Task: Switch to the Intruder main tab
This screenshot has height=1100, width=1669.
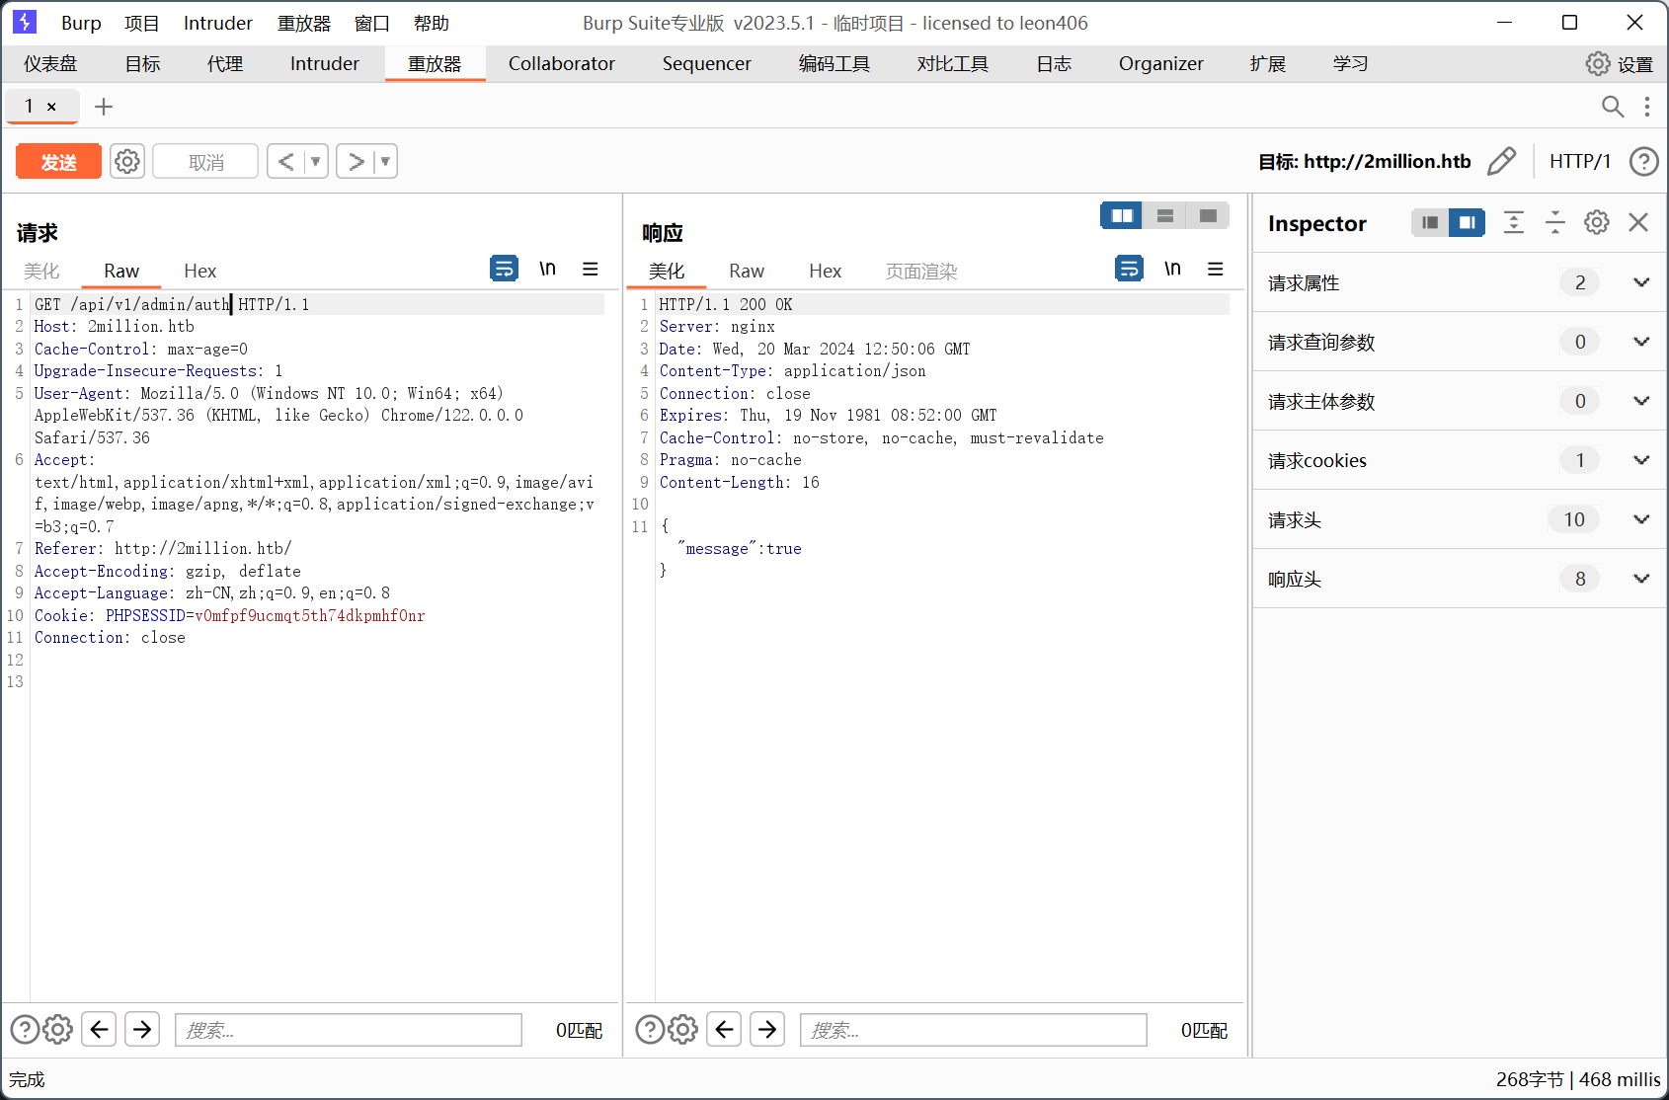Action: pyautogui.click(x=324, y=64)
